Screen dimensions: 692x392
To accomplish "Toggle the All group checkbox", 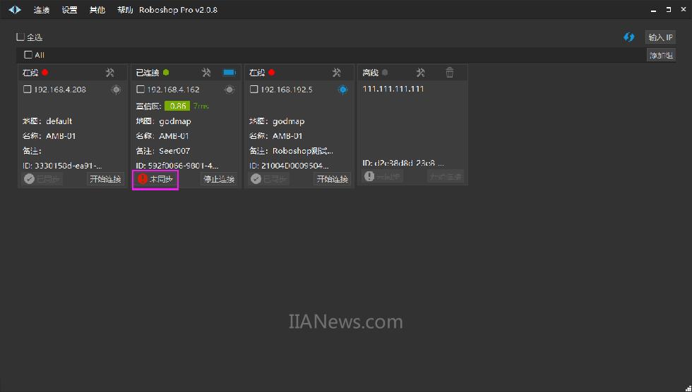I will tap(28, 55).
